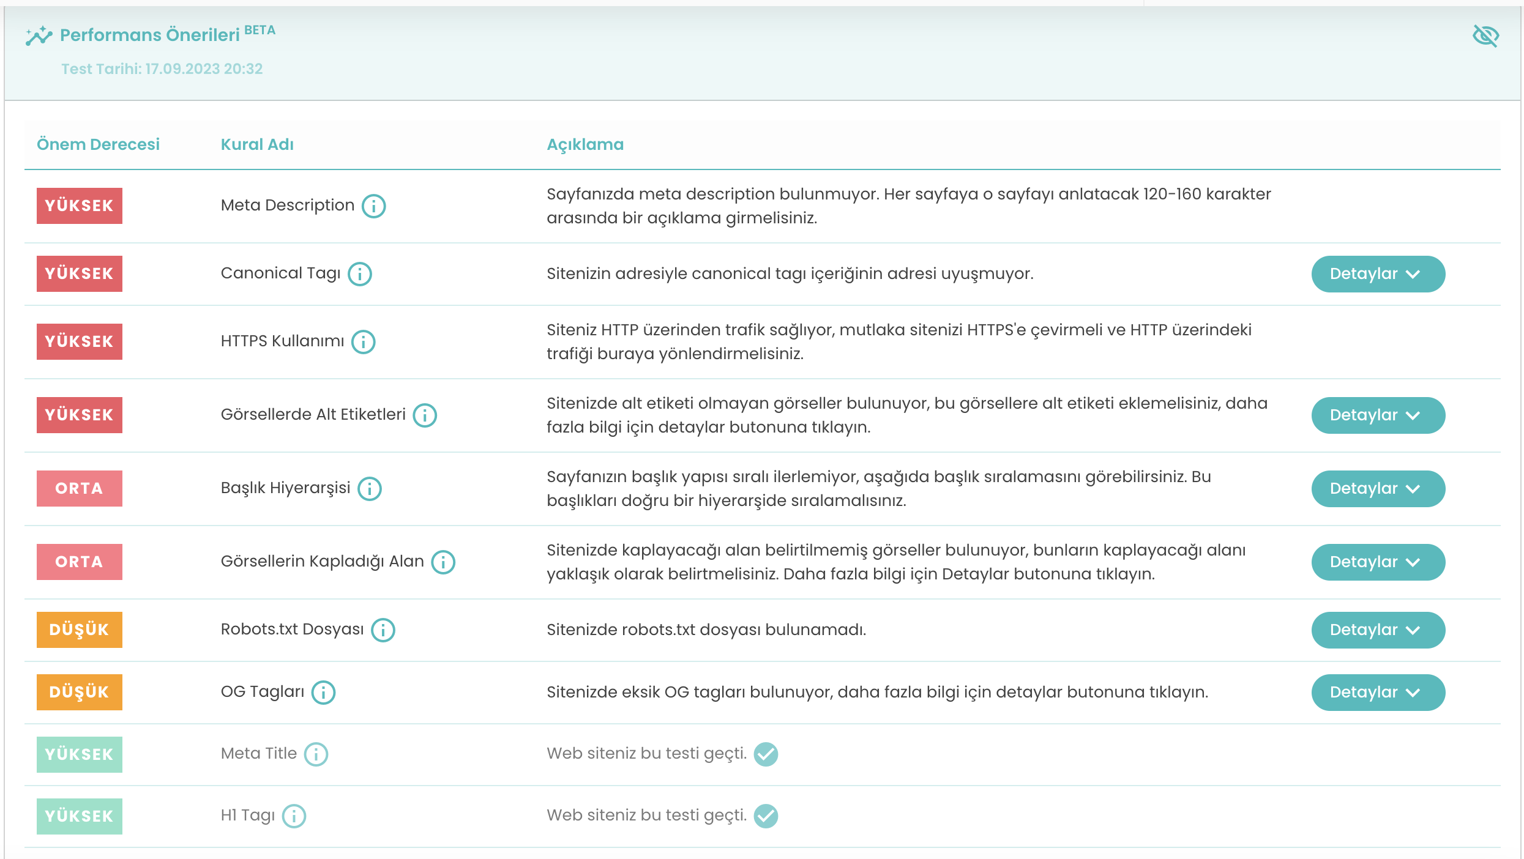Viewport: 1524px width, 859px height.
Task: Click the canonical tag mismatch description text
Action: click(790, 273)
